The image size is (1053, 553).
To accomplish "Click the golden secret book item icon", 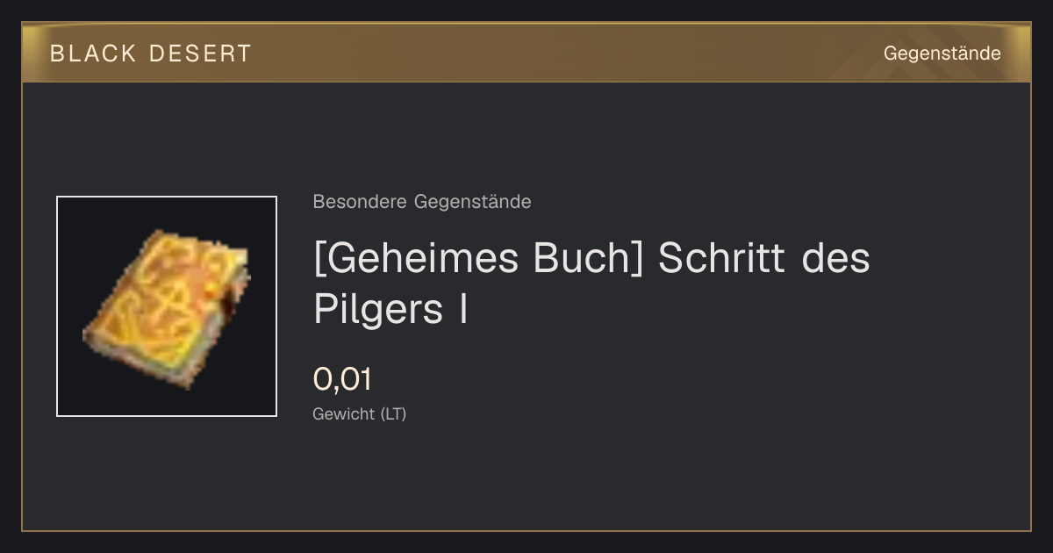I will [167, 307].
